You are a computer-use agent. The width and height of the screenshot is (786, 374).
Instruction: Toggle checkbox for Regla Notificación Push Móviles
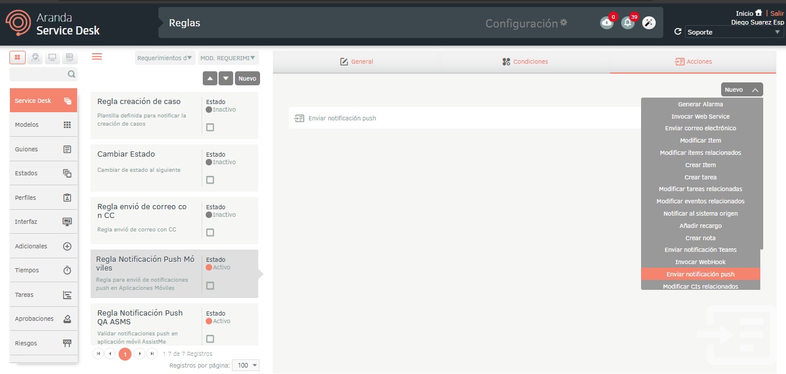point(210,286)
